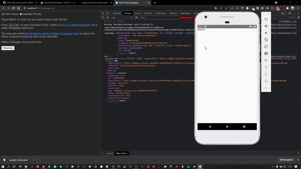
Task: Click the emulator sidebar Home circle icon
Action: click(x=266, y=74)
